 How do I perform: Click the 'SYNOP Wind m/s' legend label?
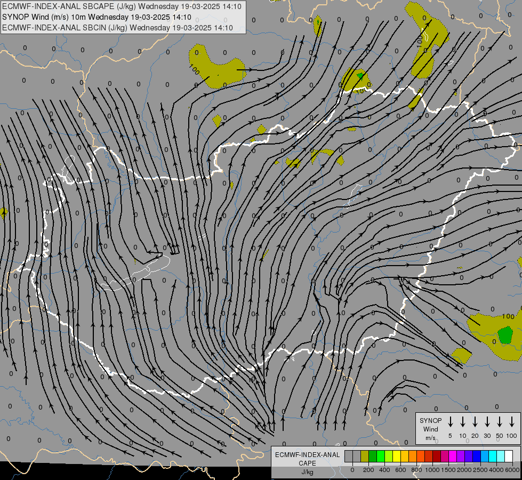click(x=430, y=429)
